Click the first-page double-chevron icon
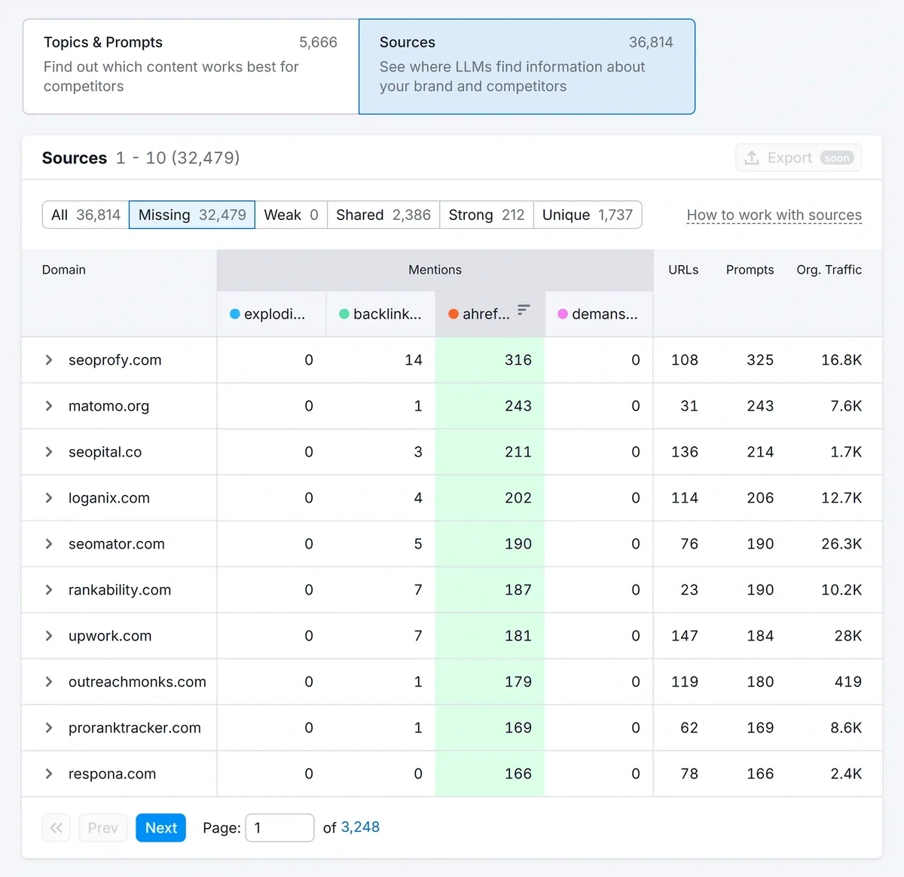904x877 pixels. tap(56, 827)
